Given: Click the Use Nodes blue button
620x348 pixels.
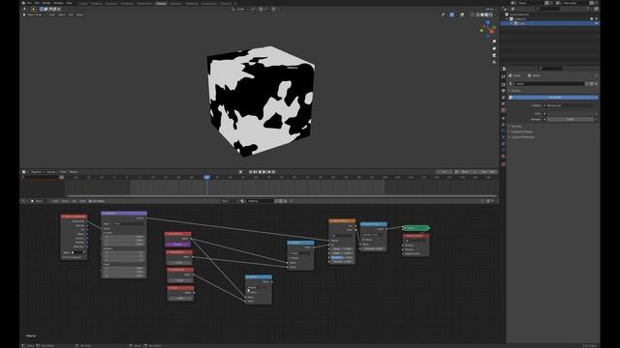Looking at the screenshot, I should point(553,97).
